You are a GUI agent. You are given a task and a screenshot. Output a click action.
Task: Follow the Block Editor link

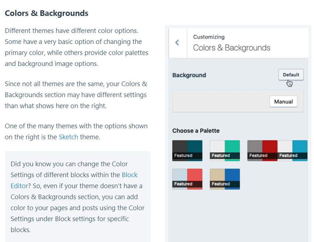pos(129,175)
